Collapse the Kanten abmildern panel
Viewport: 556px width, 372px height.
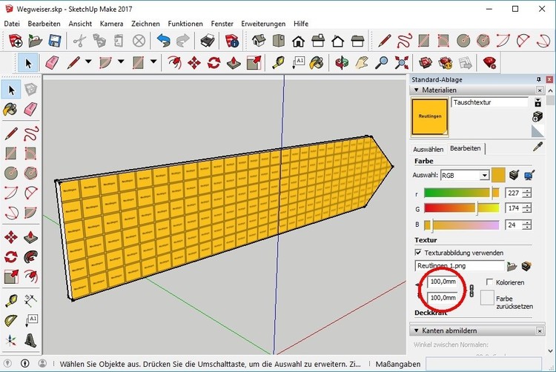(x=417, y=331)
